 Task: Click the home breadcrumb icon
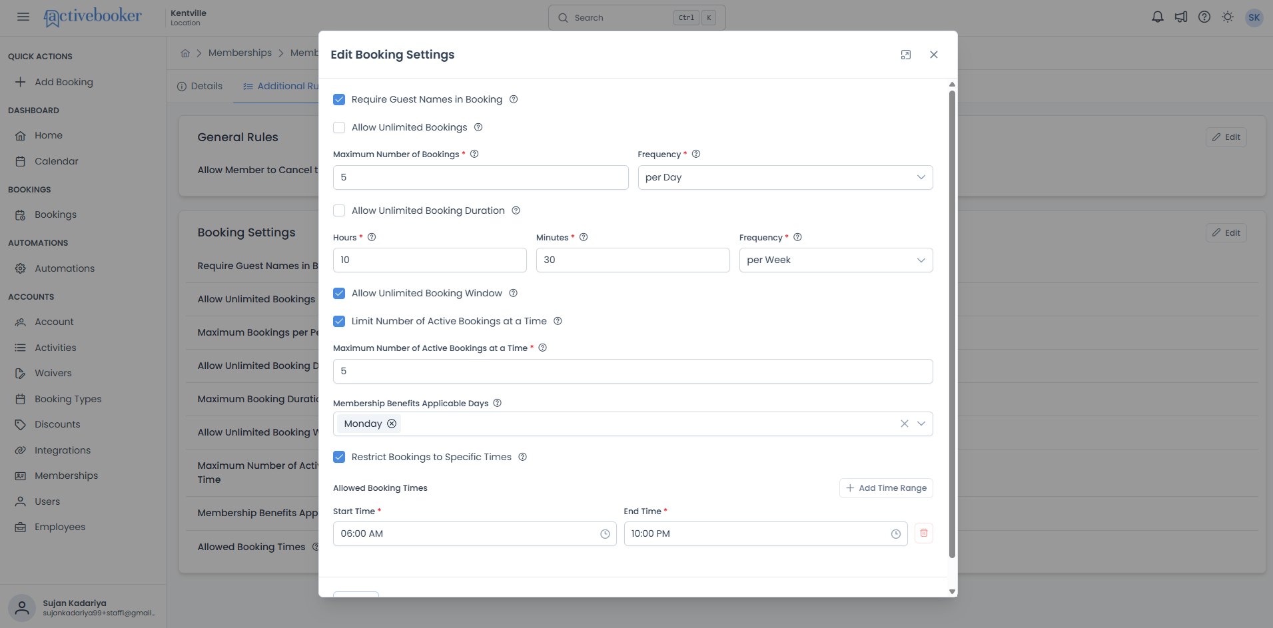coord(185,53)
